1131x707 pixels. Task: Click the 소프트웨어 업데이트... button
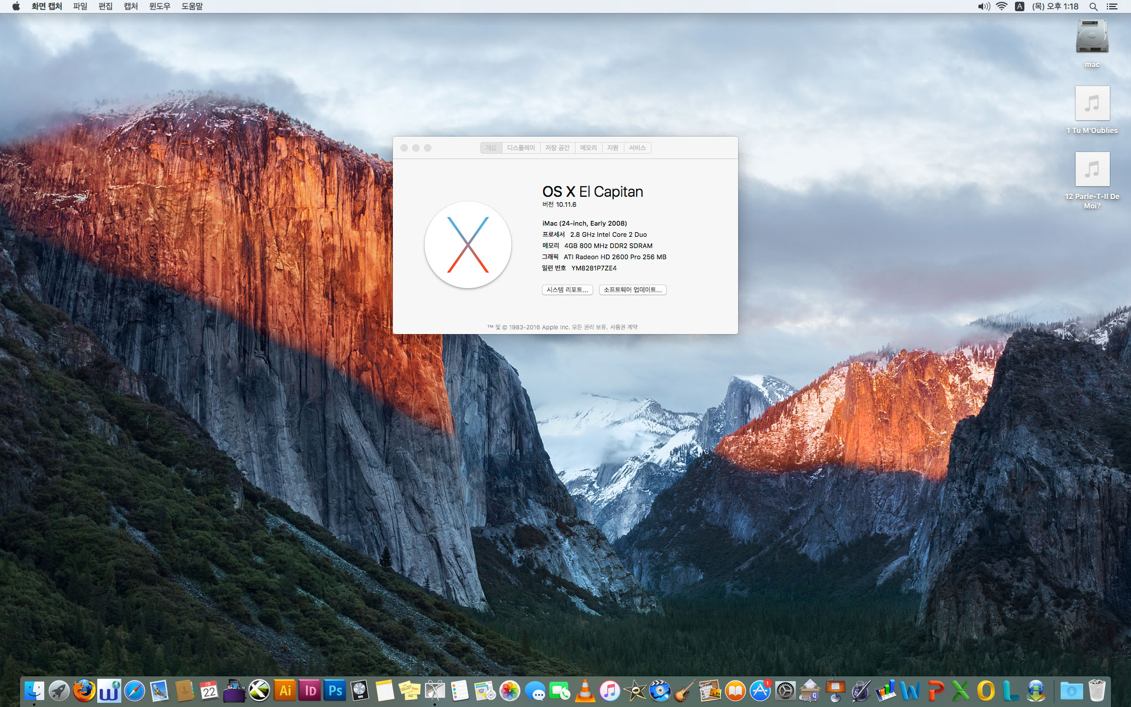click(x=632, y=290)
